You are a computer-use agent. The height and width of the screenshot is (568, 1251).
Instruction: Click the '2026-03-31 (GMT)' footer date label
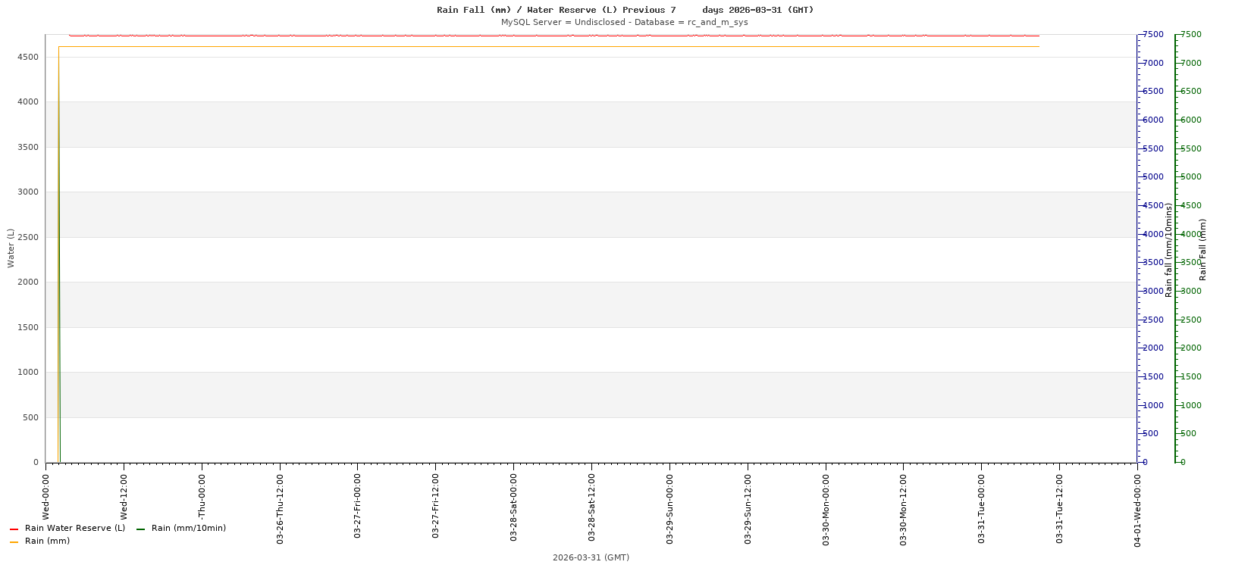tap(591, 557)
